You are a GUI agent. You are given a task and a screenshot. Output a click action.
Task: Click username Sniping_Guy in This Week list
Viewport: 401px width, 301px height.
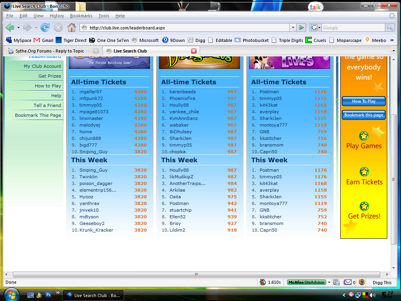coord(93,170)
